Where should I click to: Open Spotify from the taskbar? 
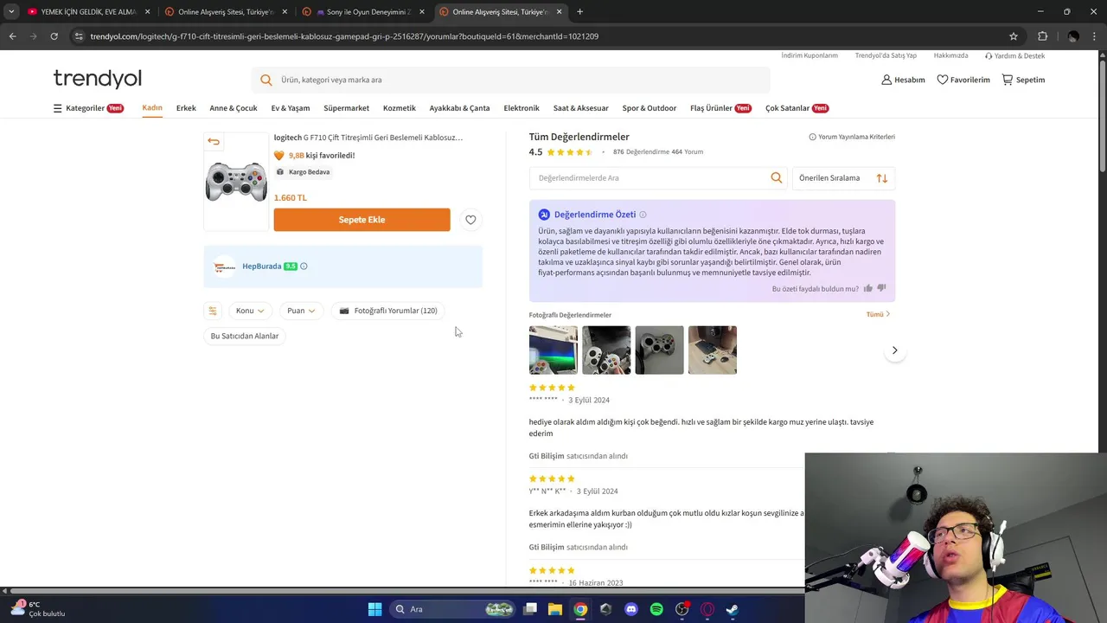click(x=656, y=609)
